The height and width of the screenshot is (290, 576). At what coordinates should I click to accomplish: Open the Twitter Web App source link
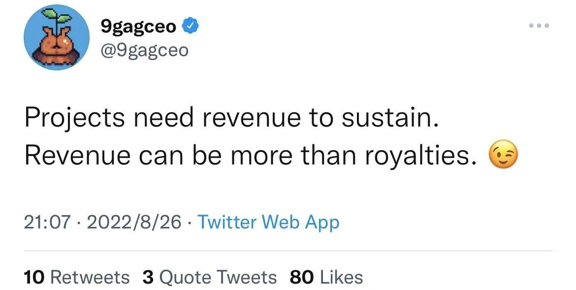coord(268,222)
